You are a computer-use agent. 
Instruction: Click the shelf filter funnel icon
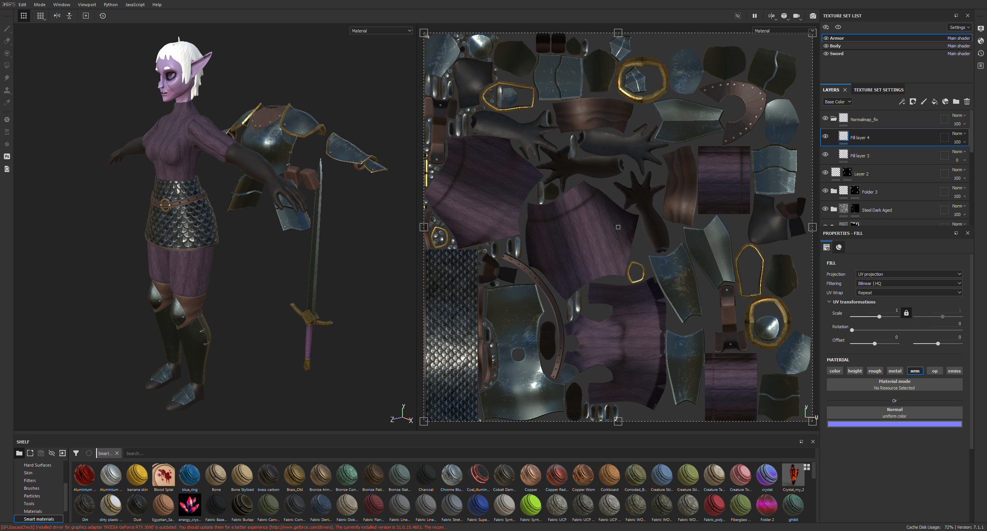[x=76, y=453]
